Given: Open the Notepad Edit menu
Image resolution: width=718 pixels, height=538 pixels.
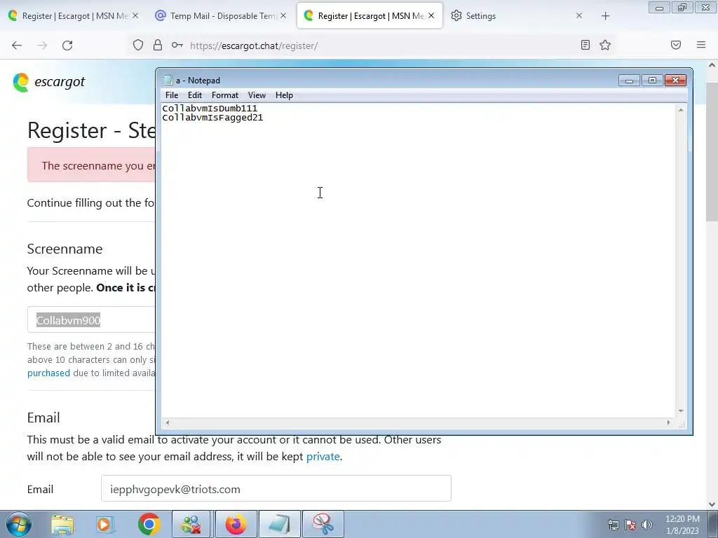Looking at the screenshot, I should 195,95.
